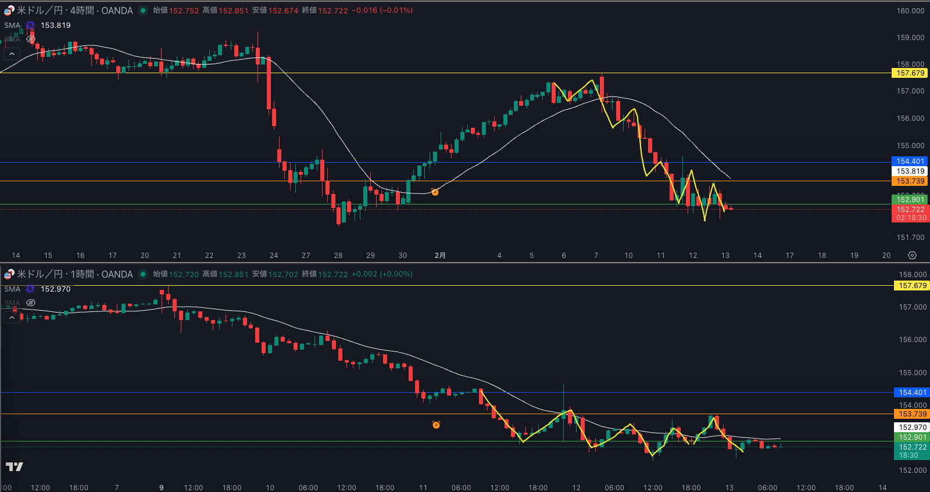The width and height of the screenshot is (930, 492).
Task: Select first SMA indicator label in upper chart
Action: pos(12,26)
